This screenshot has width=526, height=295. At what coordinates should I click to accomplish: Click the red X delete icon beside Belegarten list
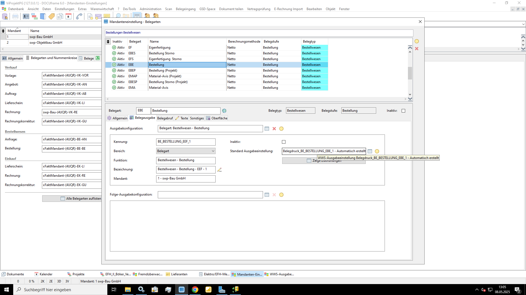pyautogui.click(x=417, y=49)
